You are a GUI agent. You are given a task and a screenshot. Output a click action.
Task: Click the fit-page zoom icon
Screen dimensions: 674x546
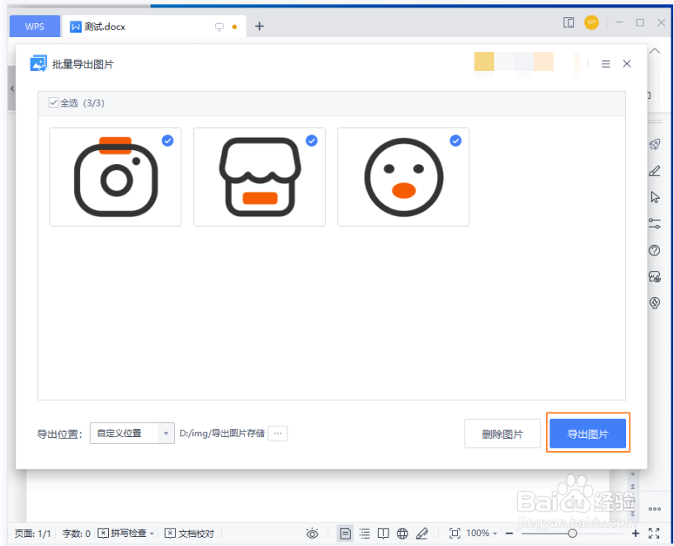455,533
